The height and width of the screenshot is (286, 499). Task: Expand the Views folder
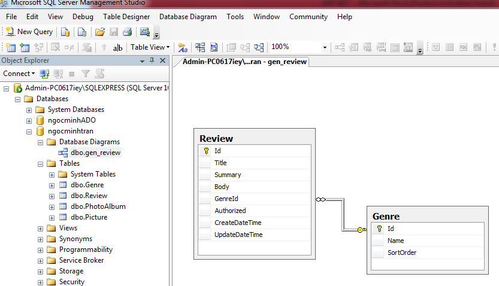point(40,229)
